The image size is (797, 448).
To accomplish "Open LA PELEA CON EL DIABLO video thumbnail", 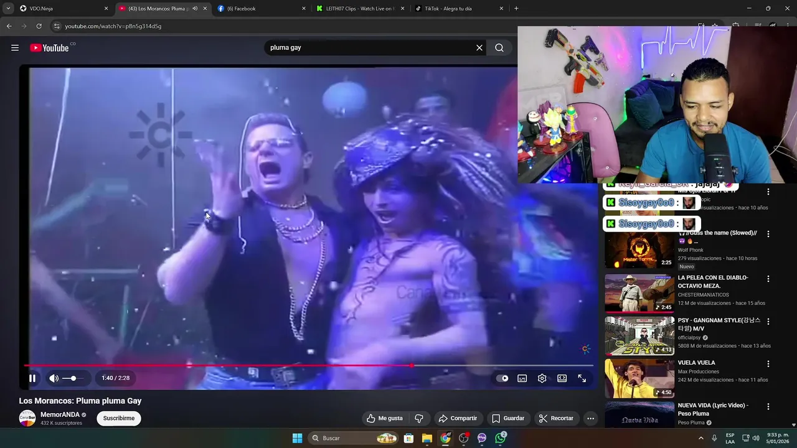I will (x=639, y=292).
